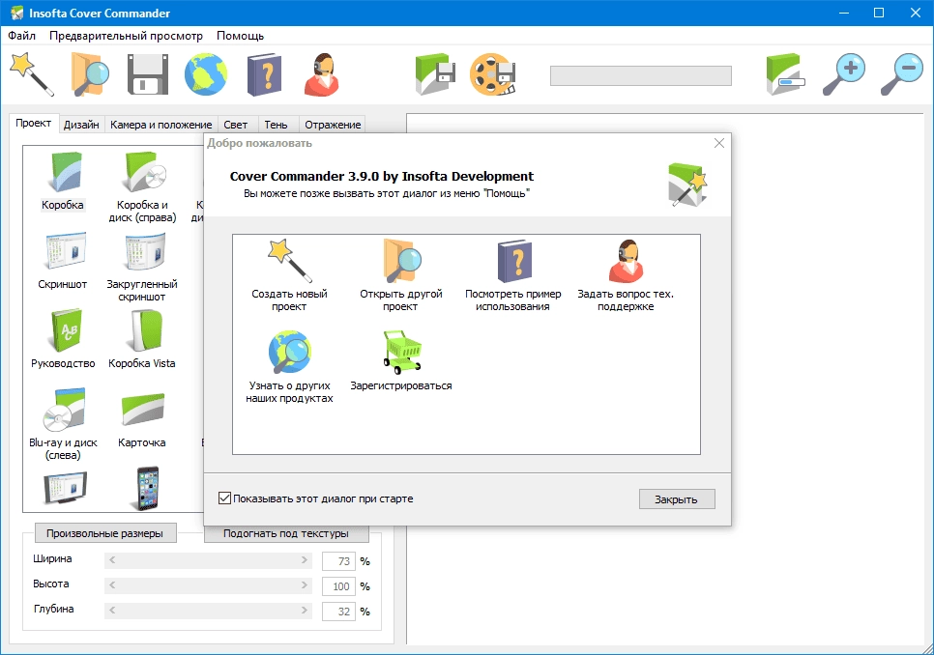Uncheck Показывать этот диалог при старте
Image resolution: width=934 pixels, height=655 pixels.
[224, 498]
